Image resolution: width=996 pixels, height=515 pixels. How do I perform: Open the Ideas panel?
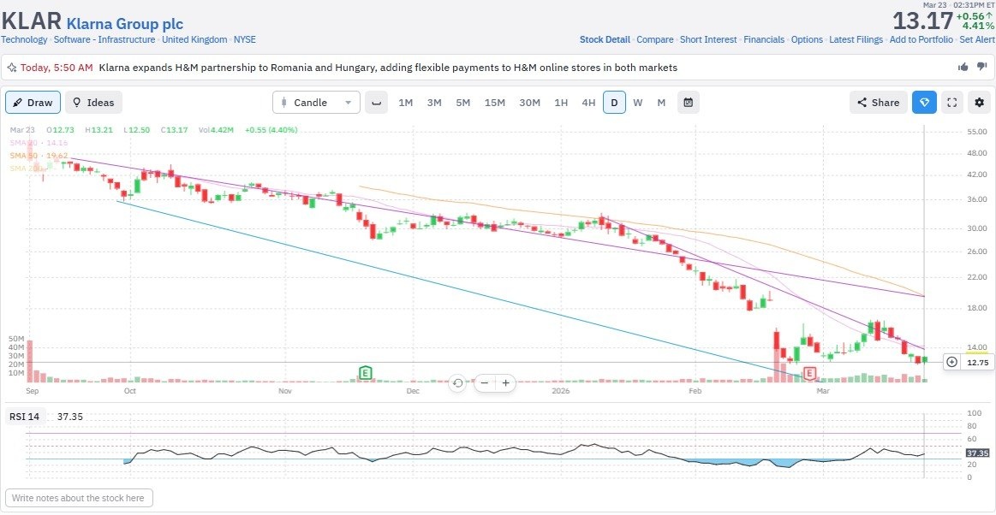coord(93,102)
